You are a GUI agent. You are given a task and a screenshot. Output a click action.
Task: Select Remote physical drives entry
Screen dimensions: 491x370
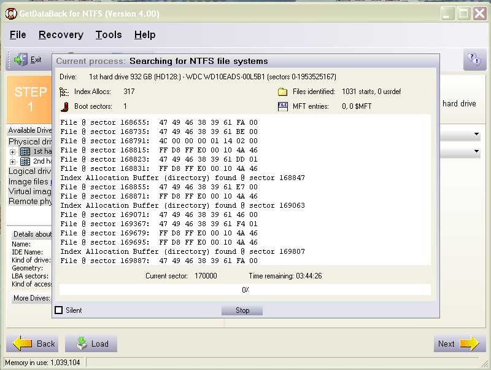[x=29, y=201]
